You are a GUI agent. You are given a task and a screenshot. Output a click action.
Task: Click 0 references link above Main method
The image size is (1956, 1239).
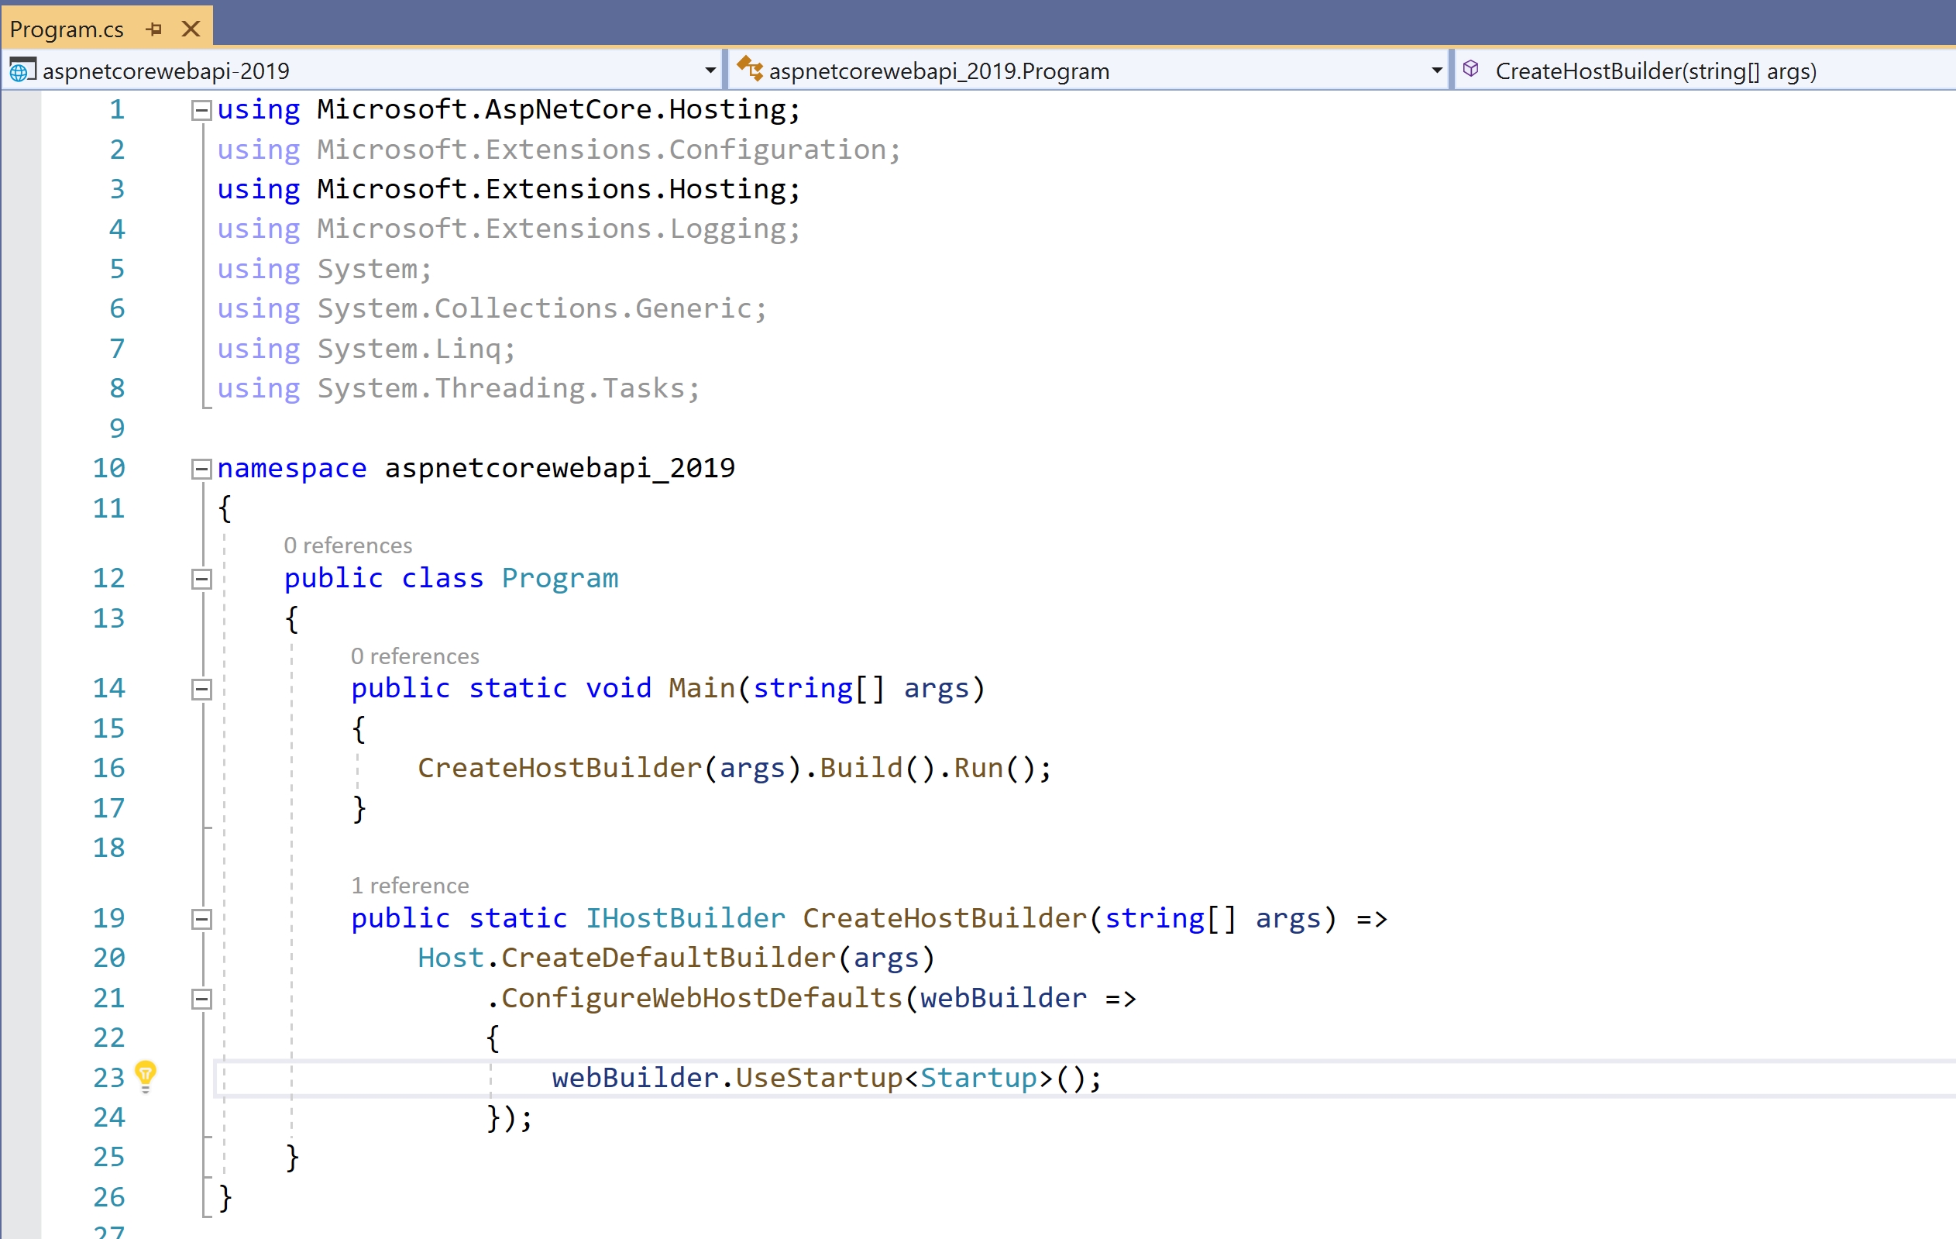(414, 656)
